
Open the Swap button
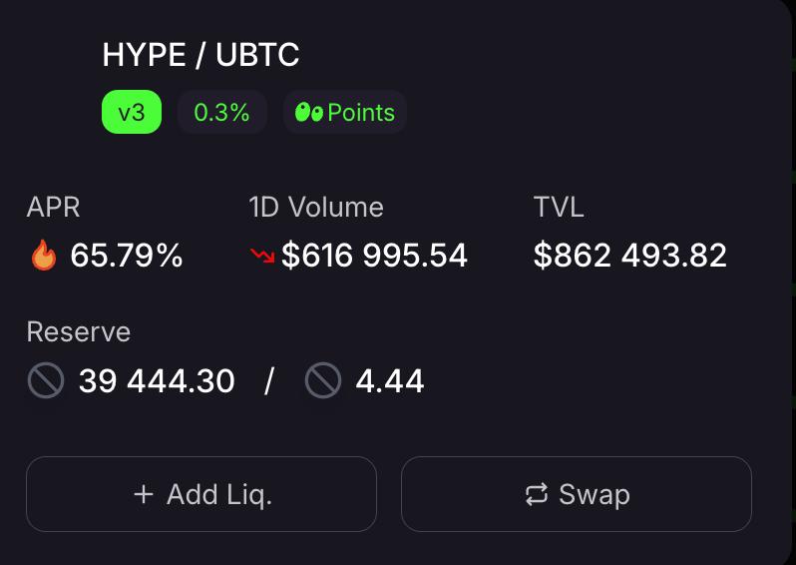coord(577,494)
